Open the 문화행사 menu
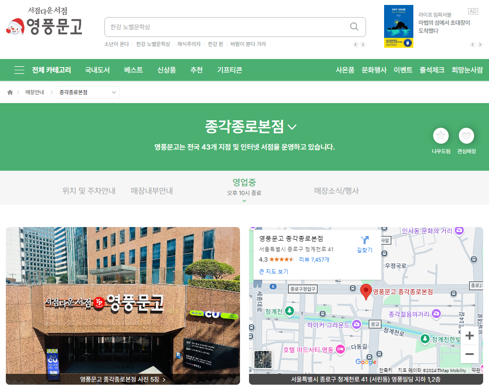 (x=374, y=70)
